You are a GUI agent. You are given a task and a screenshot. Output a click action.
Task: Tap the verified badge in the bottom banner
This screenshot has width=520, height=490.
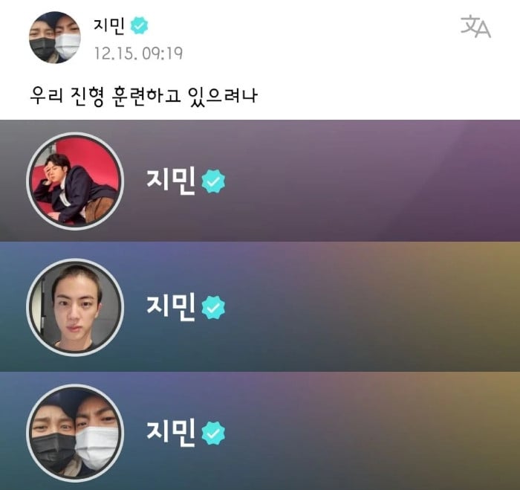[213, 433]
